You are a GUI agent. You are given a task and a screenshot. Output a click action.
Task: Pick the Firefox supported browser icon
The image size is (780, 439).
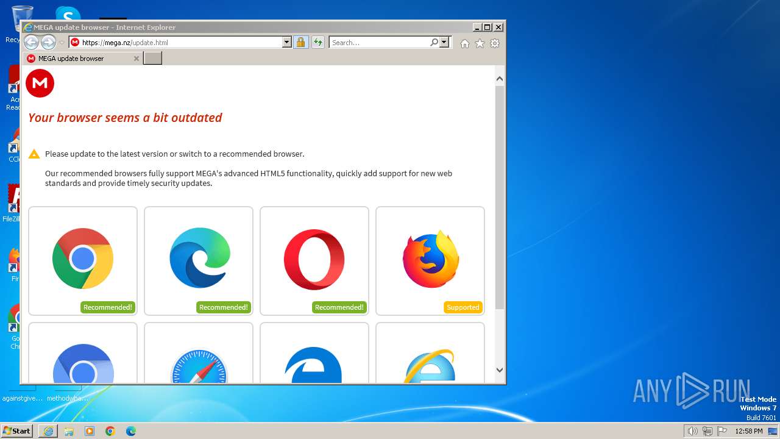coord(431,259)
